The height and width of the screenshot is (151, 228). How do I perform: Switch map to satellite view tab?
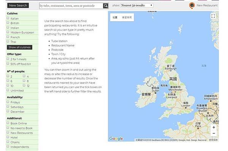point(127,17)
